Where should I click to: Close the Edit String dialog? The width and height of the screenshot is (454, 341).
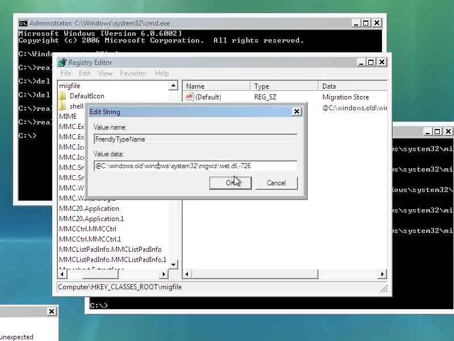tap(297, 111)
